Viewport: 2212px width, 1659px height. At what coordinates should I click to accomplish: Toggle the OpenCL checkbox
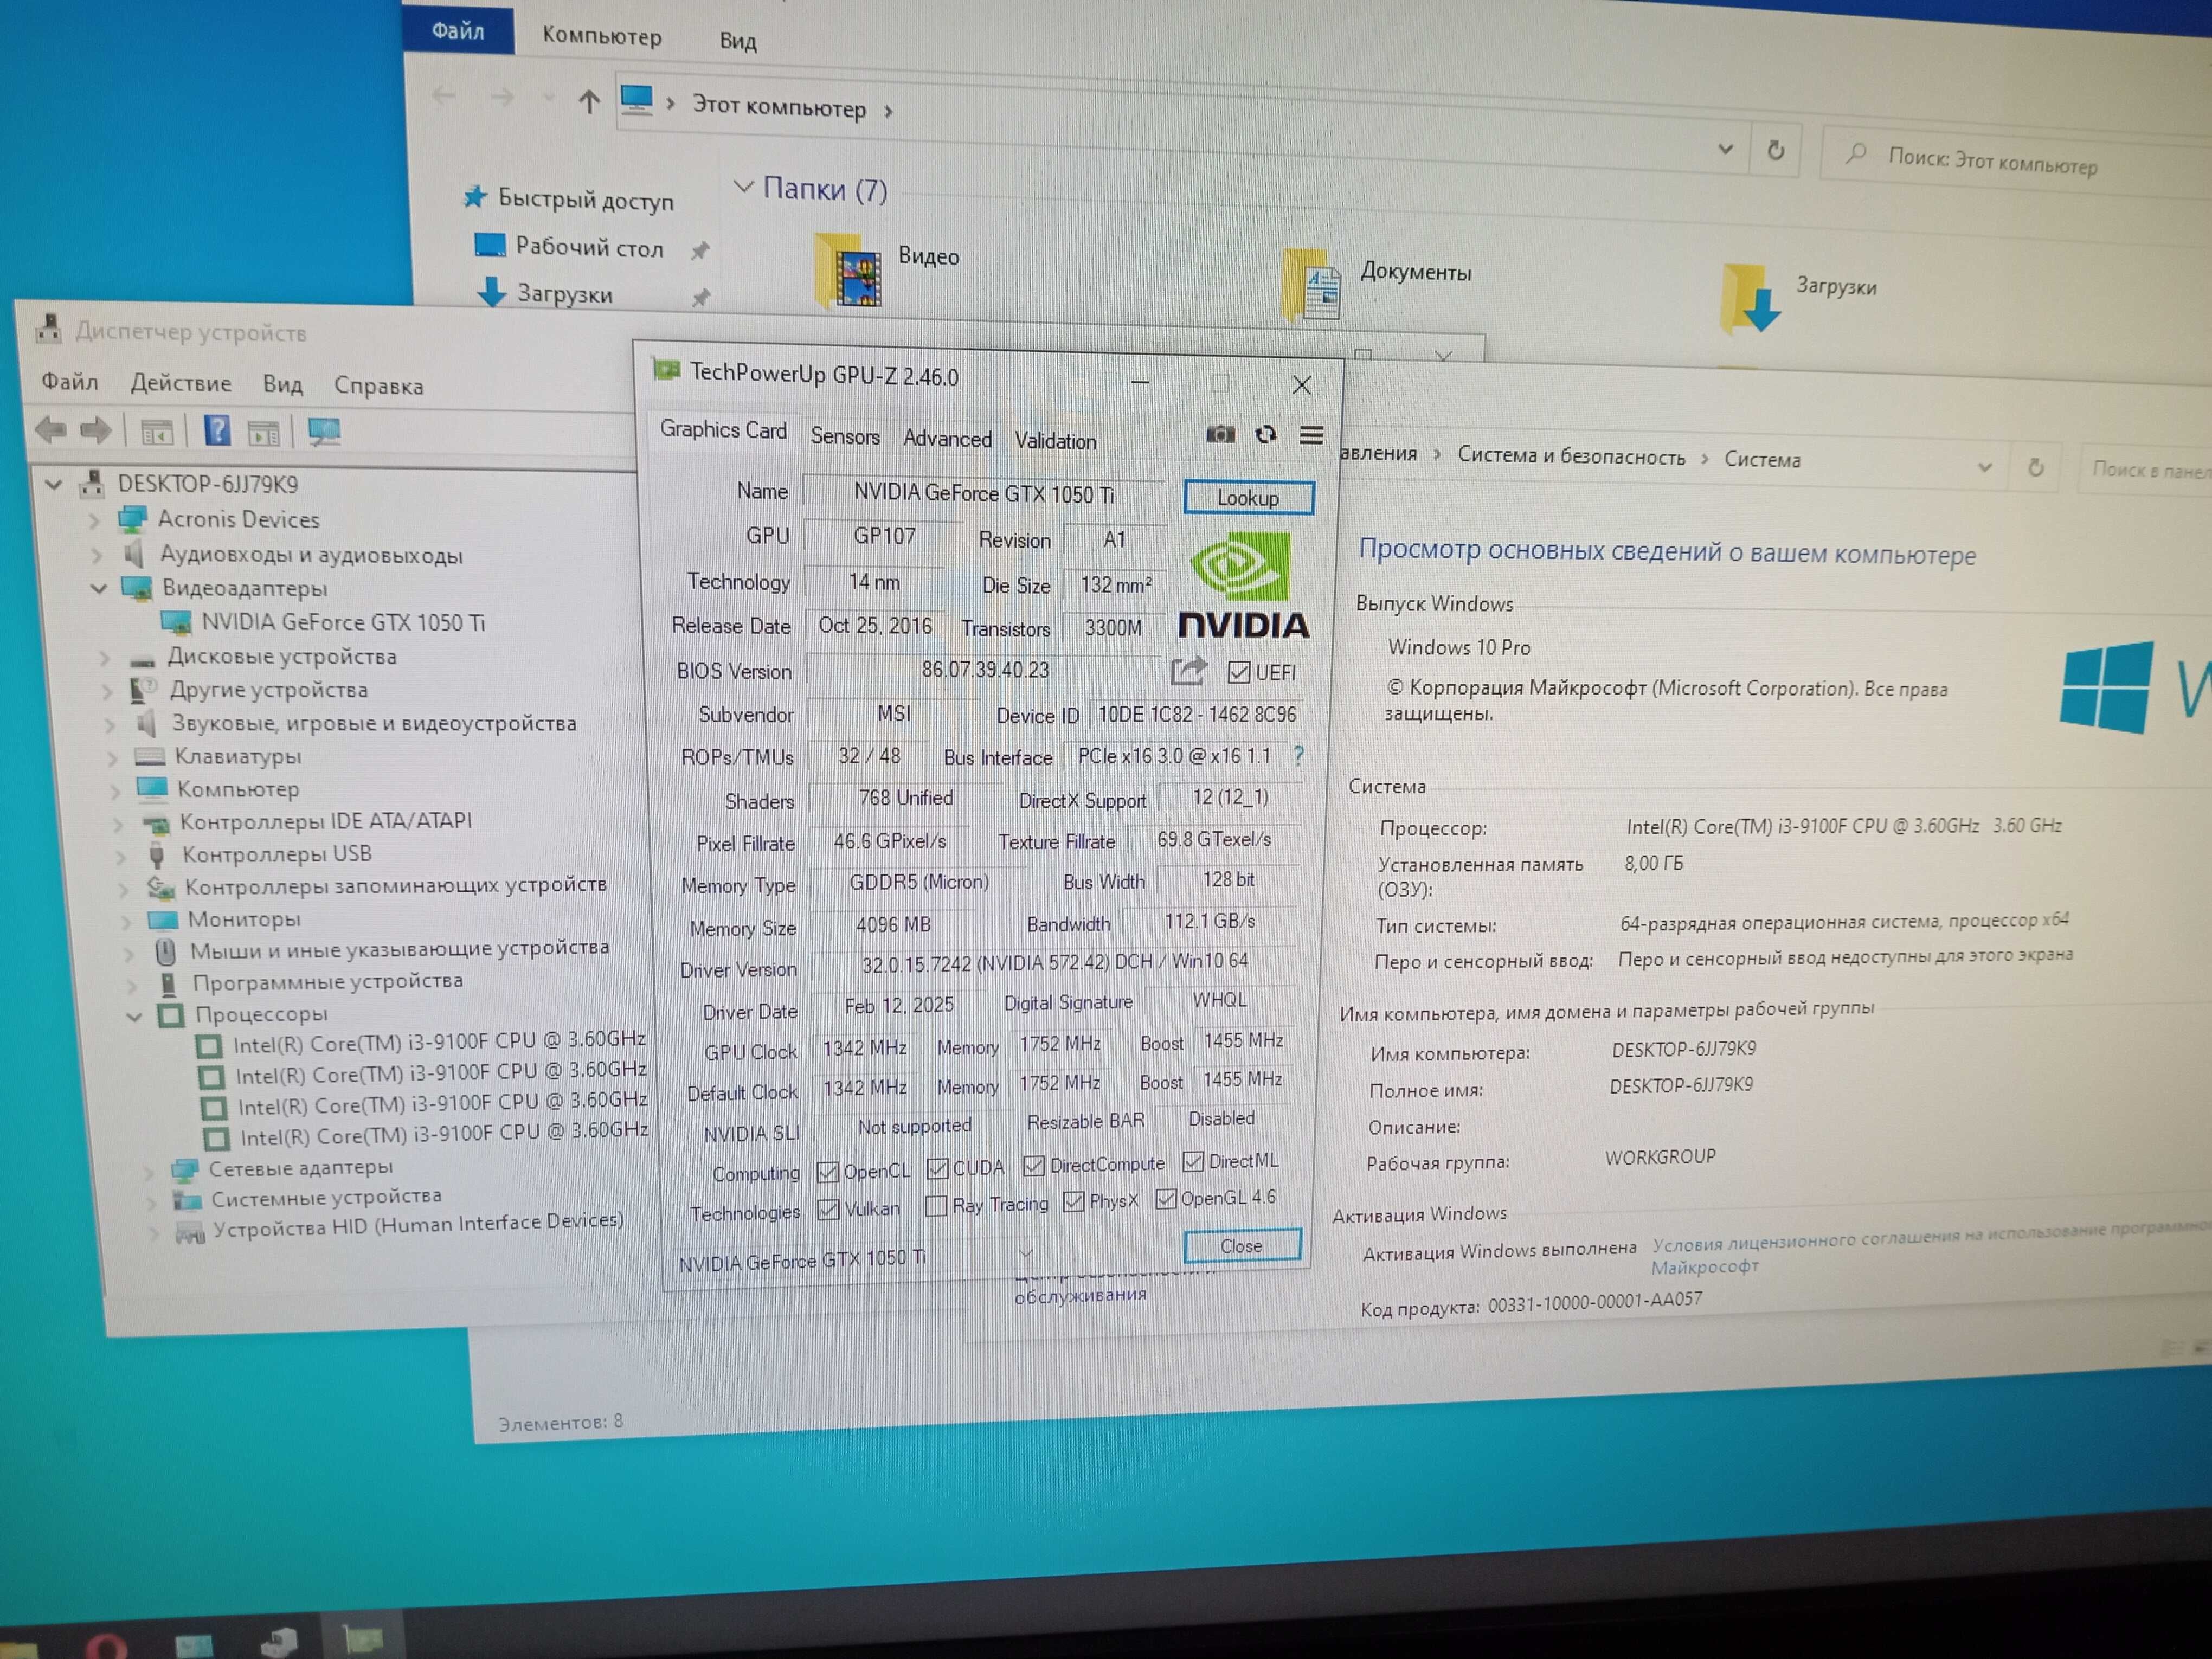pos(827,1172)
